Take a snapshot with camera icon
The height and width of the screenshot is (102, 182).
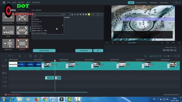168,43
